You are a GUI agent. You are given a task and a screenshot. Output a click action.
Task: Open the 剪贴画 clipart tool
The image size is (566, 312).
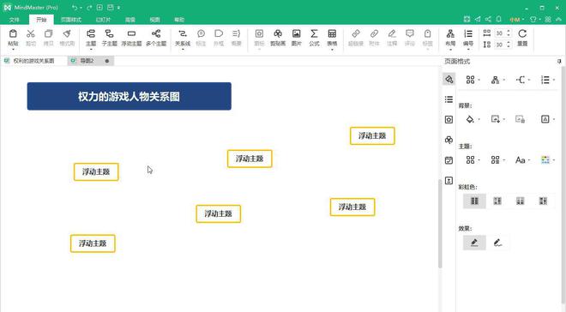(278, 38)
